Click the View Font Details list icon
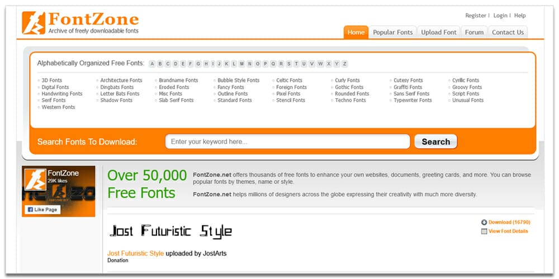 click(484, 232)
